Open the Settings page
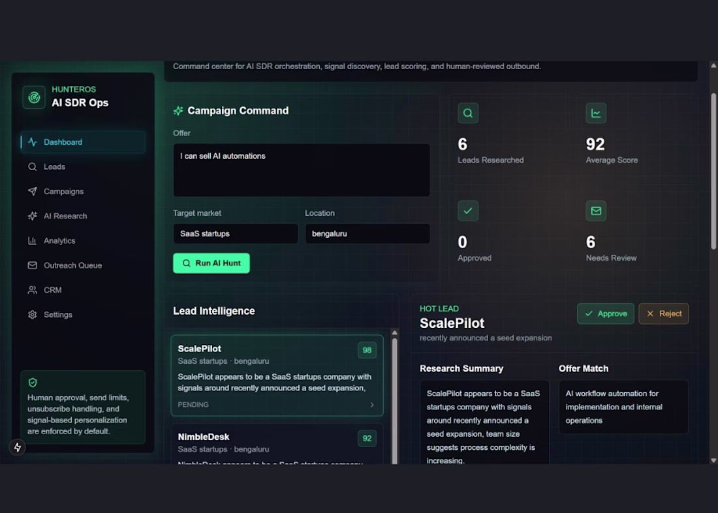718x513 pixels. pos(83,315)
